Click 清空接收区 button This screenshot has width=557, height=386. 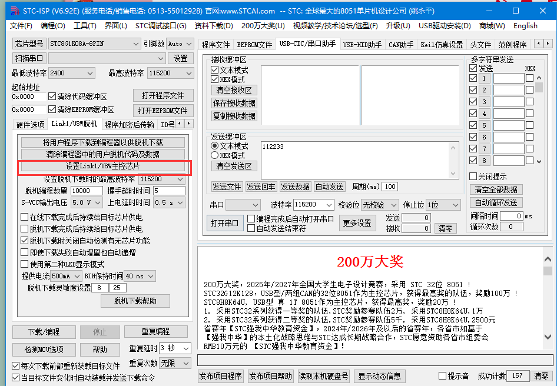tap(234, 90)
